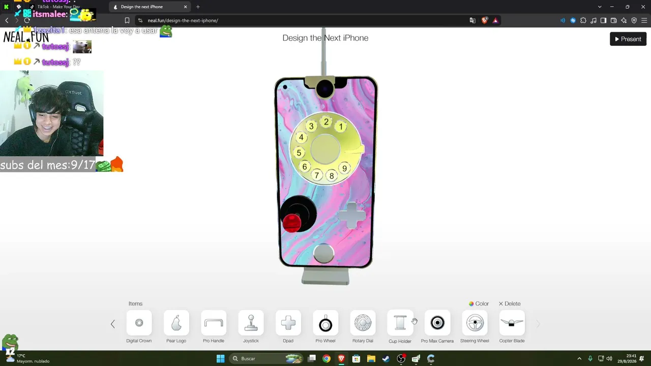Screen dimensions: 651x366
Task: Select the Pro Max Camera item
Action: (437, 323)
